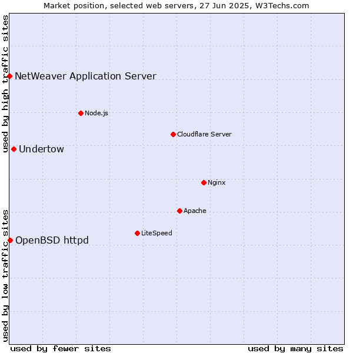Select the Undertow red marker
The width and height of the screenshot is (353, 353).
coord(14,149)
